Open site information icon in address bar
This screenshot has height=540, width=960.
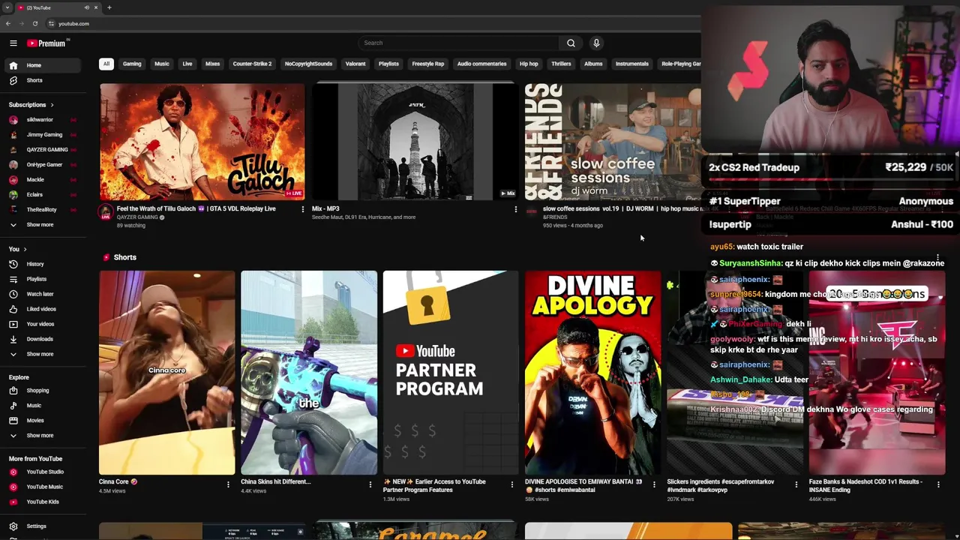[x=52, y=23]
